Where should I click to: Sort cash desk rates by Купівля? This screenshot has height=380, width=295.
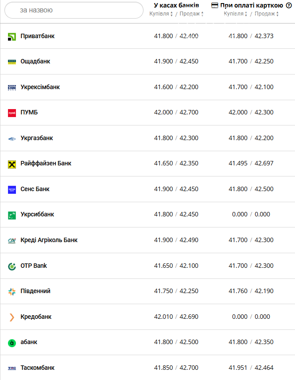point(162,14)
